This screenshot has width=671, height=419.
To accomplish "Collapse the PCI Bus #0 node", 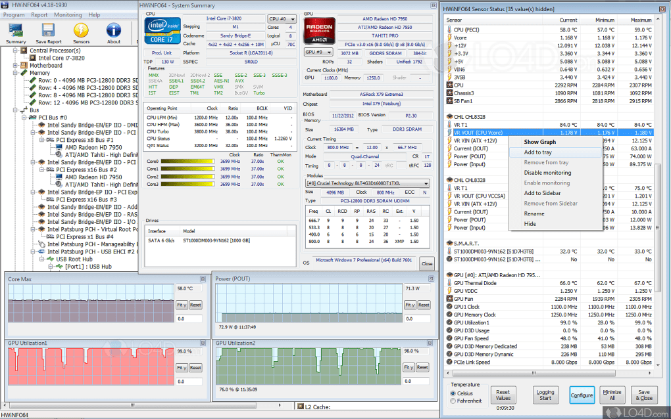I will point(24,118).
